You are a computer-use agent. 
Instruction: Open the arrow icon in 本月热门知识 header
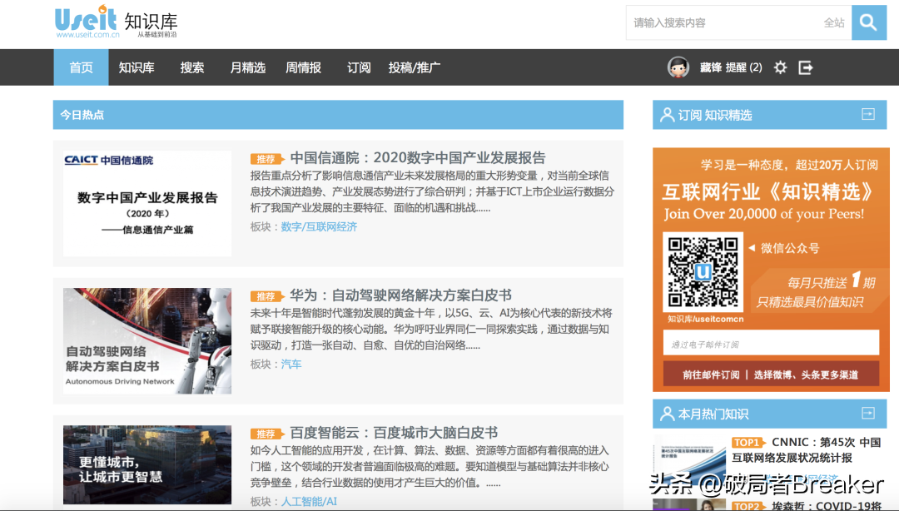[x=870, y=414]
